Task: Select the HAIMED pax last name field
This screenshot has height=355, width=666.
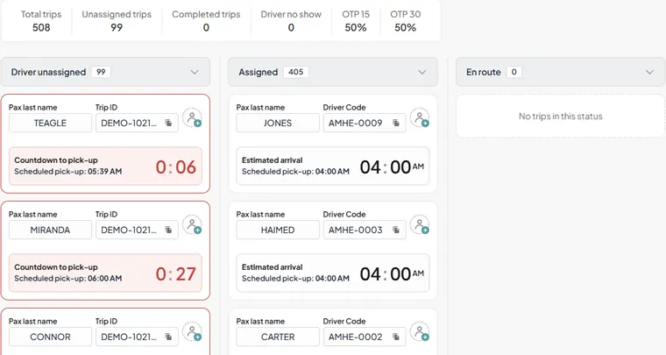Action: [x=278, y=231]
